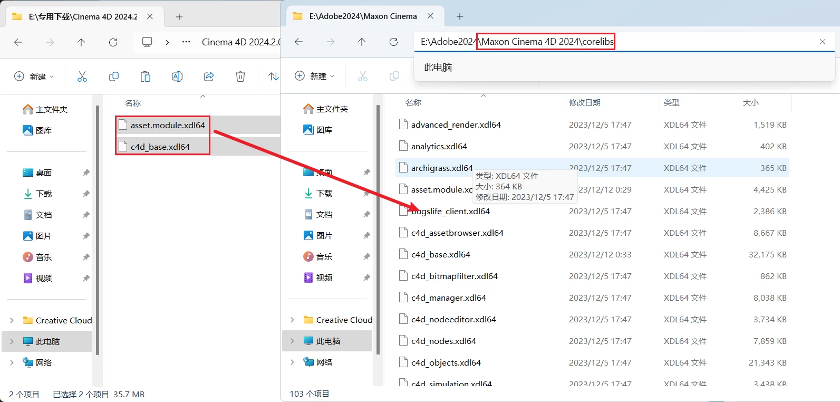Click the Cinema 4D 2024.2.0 breadcrumb in left window
Image resolution: width=840 pixels, height=402 pixels.
tap(241, 42)
